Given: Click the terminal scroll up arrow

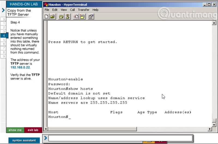Looking at the screenshot, I should point(214,23).
